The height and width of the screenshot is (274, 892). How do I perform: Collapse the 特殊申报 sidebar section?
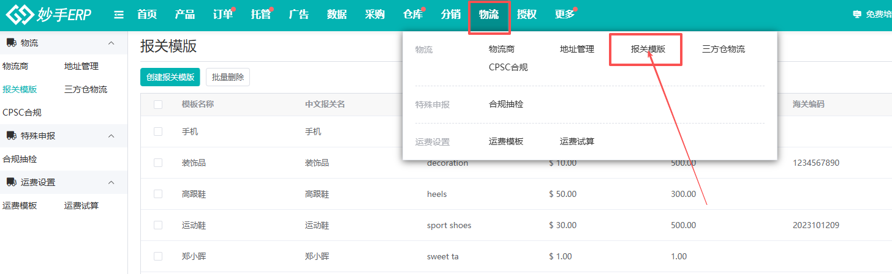112,136
